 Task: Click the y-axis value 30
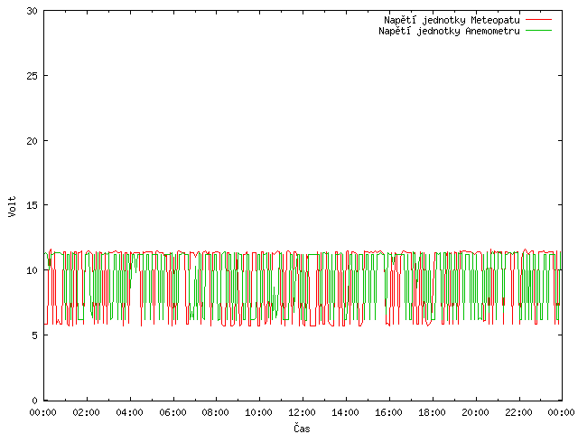[33, 11]
